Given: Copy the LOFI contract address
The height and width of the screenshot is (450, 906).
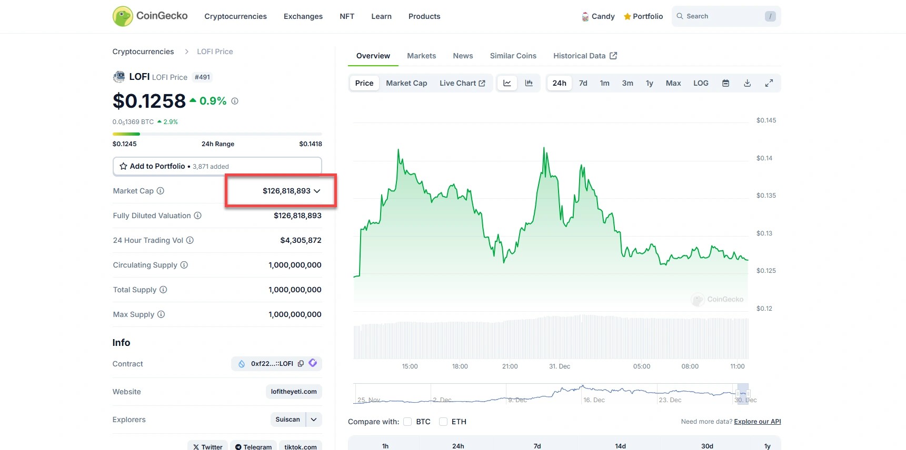Looking at the screenshot, I should [x=301, y=364].
